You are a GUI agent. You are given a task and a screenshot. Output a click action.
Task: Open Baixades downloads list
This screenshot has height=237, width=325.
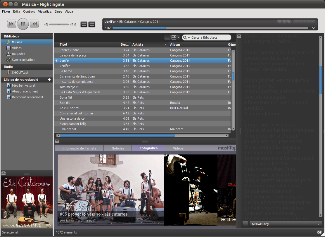(27, 54)
